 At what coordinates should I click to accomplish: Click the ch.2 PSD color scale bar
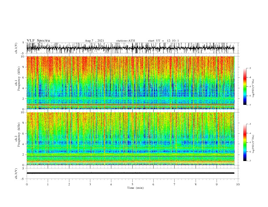pos(245,142)
